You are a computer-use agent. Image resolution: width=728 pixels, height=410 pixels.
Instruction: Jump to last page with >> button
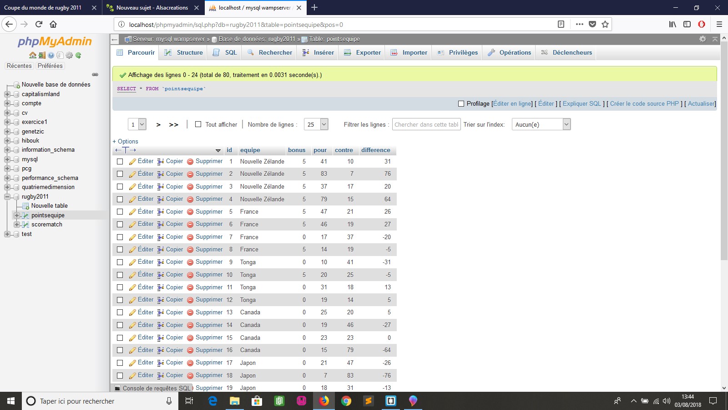pos(174,125)
